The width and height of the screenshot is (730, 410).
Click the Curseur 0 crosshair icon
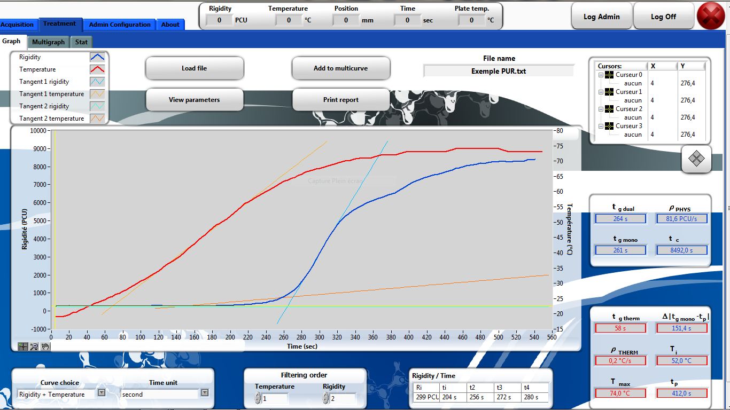click(x=609, y=75)
